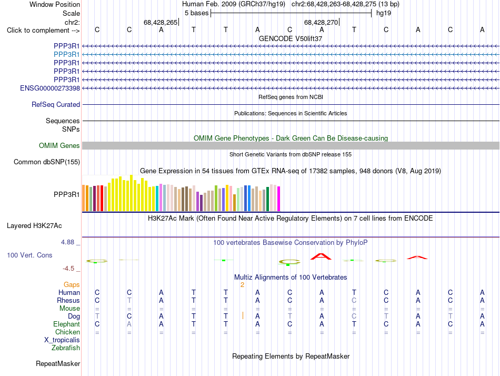This screenshot has width=500, height=376.
Task: Select the light blue PPP3R1 transcript label
Action: pyautogui.click(x=66, y=55)
